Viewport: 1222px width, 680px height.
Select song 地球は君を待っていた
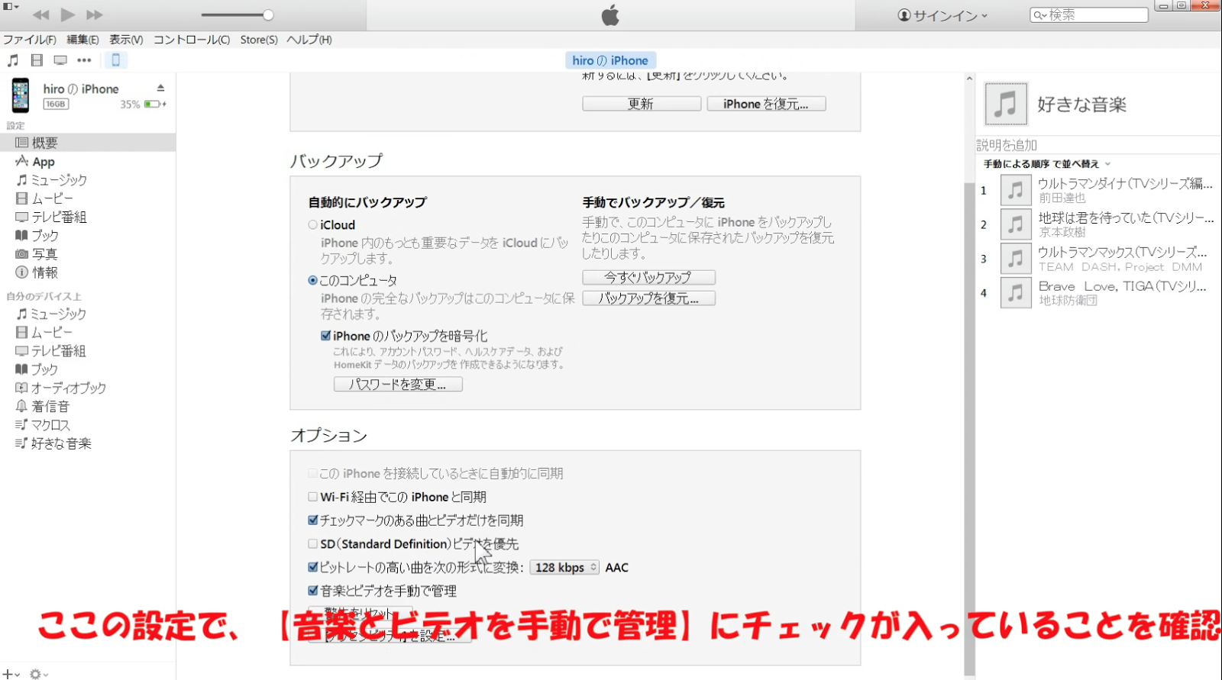[x=1099, y=224]
